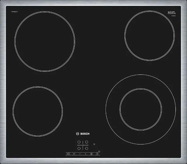Tap the timer clock key

click(x=97, y=154)
